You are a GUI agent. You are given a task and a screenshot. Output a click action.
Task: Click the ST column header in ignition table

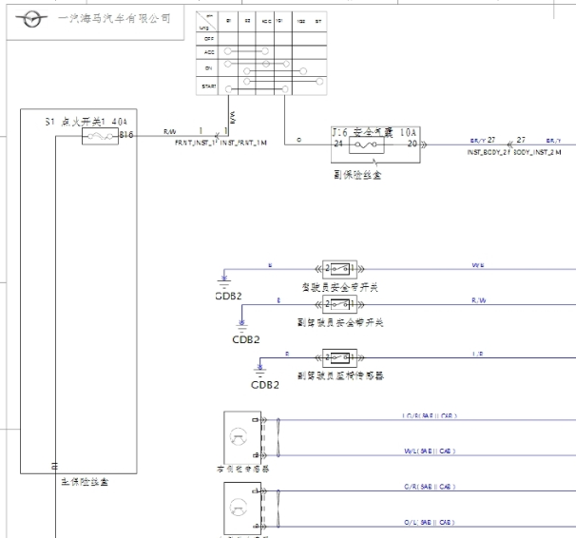[318, 21]
